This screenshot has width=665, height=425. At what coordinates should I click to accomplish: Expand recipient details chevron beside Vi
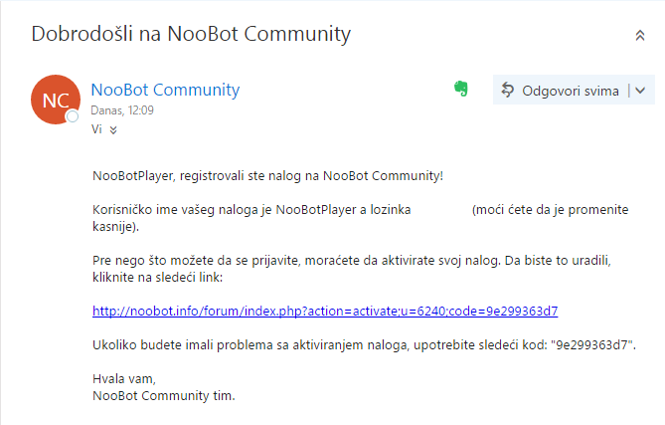[x=113, y=129]
